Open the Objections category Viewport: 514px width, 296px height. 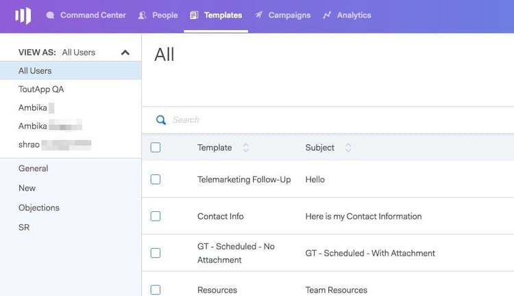click(39, 208)
